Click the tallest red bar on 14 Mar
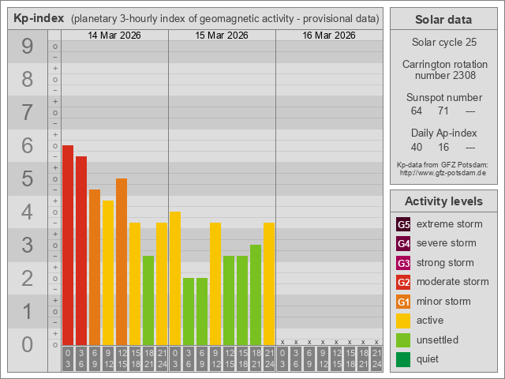The image size is (505, 379). click(68, 245)
